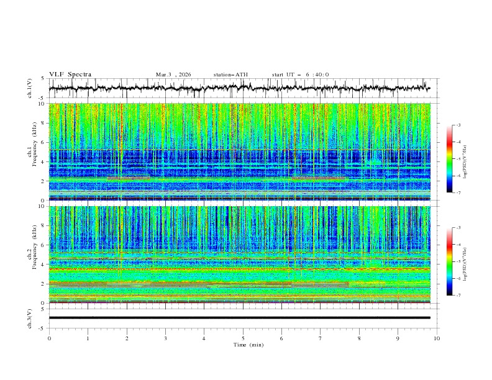Click the station=ATH label
The image size is (492, 380).
[230, 75]
